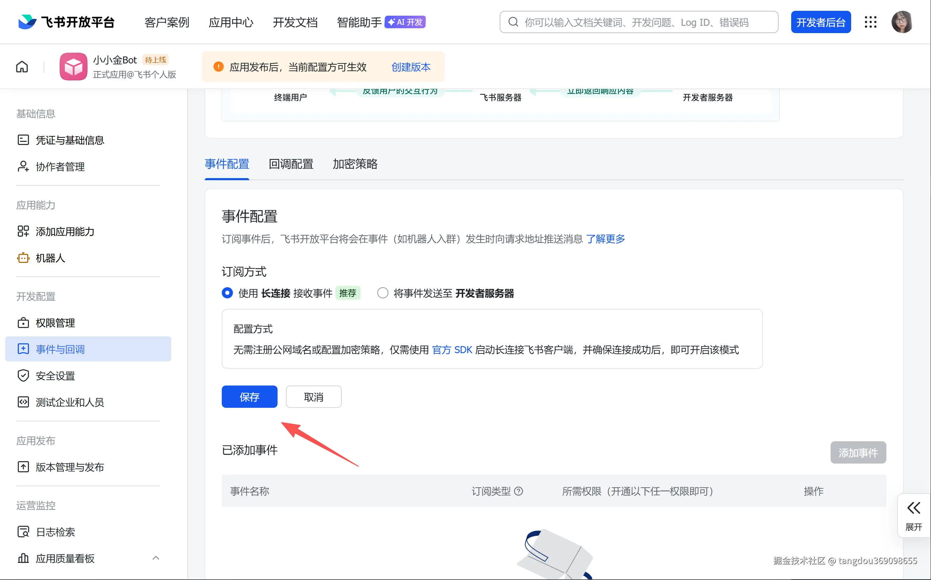Image resolution: width=931 pixels, height=580 pixels.
Task: Select 使用长连接接收事件 radio option
Action: pyautogui.click(x=227, y=293)
